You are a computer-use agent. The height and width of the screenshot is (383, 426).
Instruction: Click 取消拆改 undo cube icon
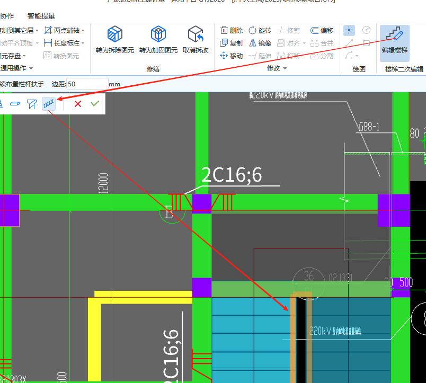click(x=196, y=34)
